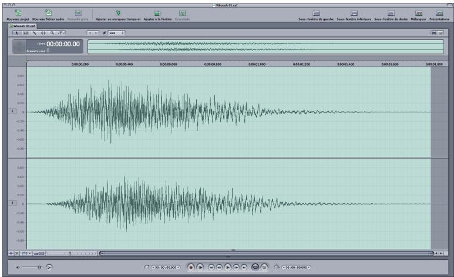Step to previous frame button
The image size is (454, 277).
tap(219, 268)
